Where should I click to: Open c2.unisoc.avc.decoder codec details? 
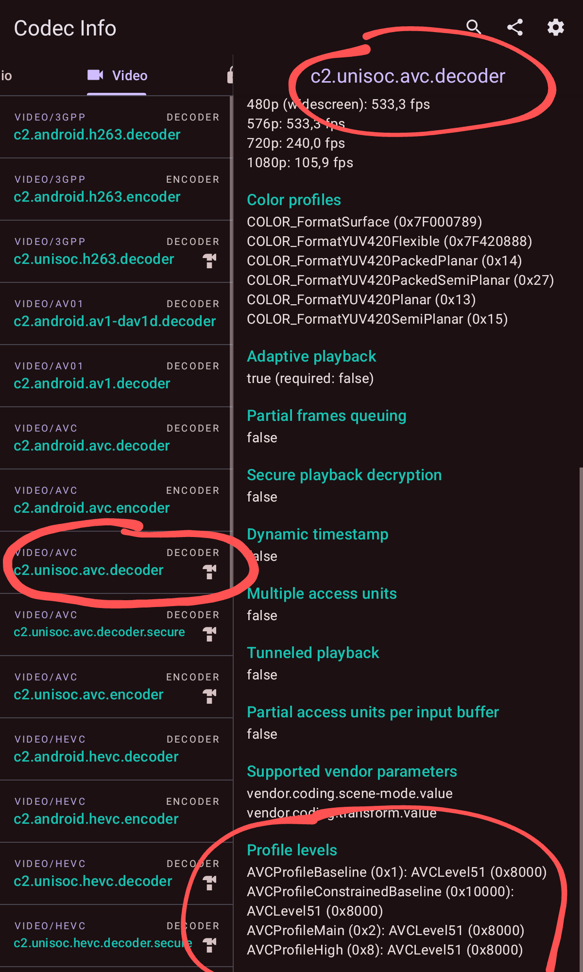pos(116,562)
